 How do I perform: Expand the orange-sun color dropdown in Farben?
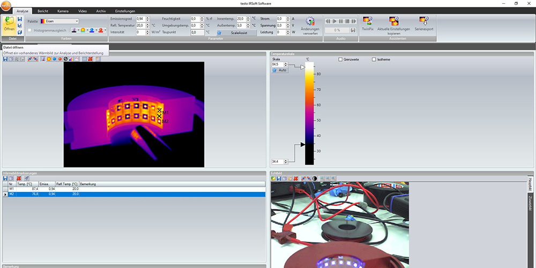[87, 31]
